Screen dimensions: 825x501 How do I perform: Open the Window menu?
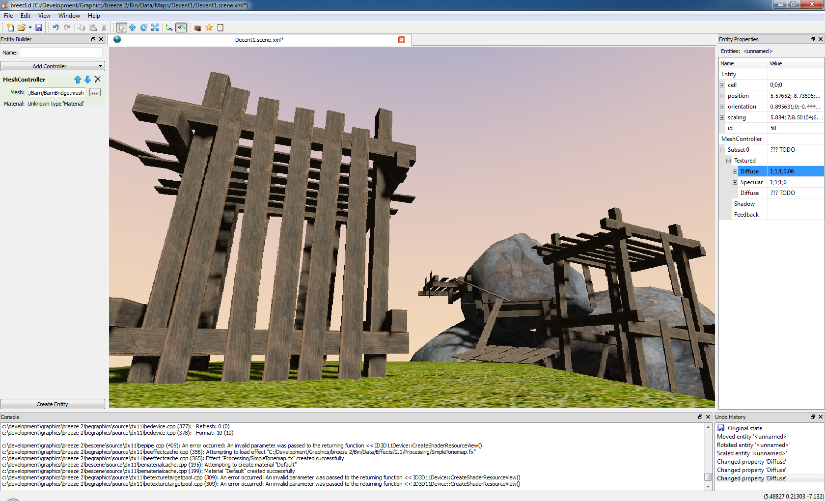coord(69,16)
